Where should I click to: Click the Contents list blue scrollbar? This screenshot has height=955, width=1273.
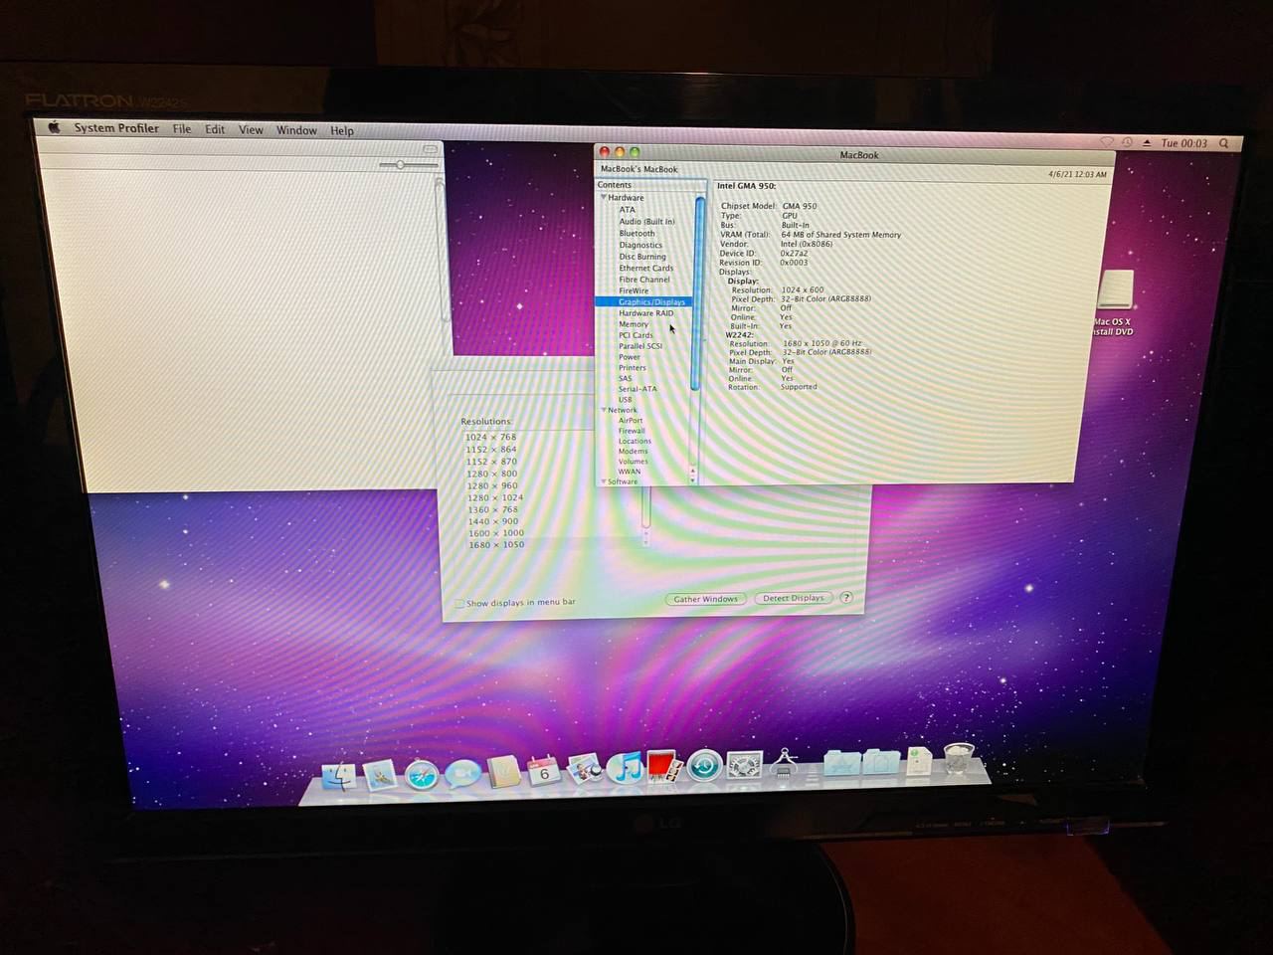(699, 293)
